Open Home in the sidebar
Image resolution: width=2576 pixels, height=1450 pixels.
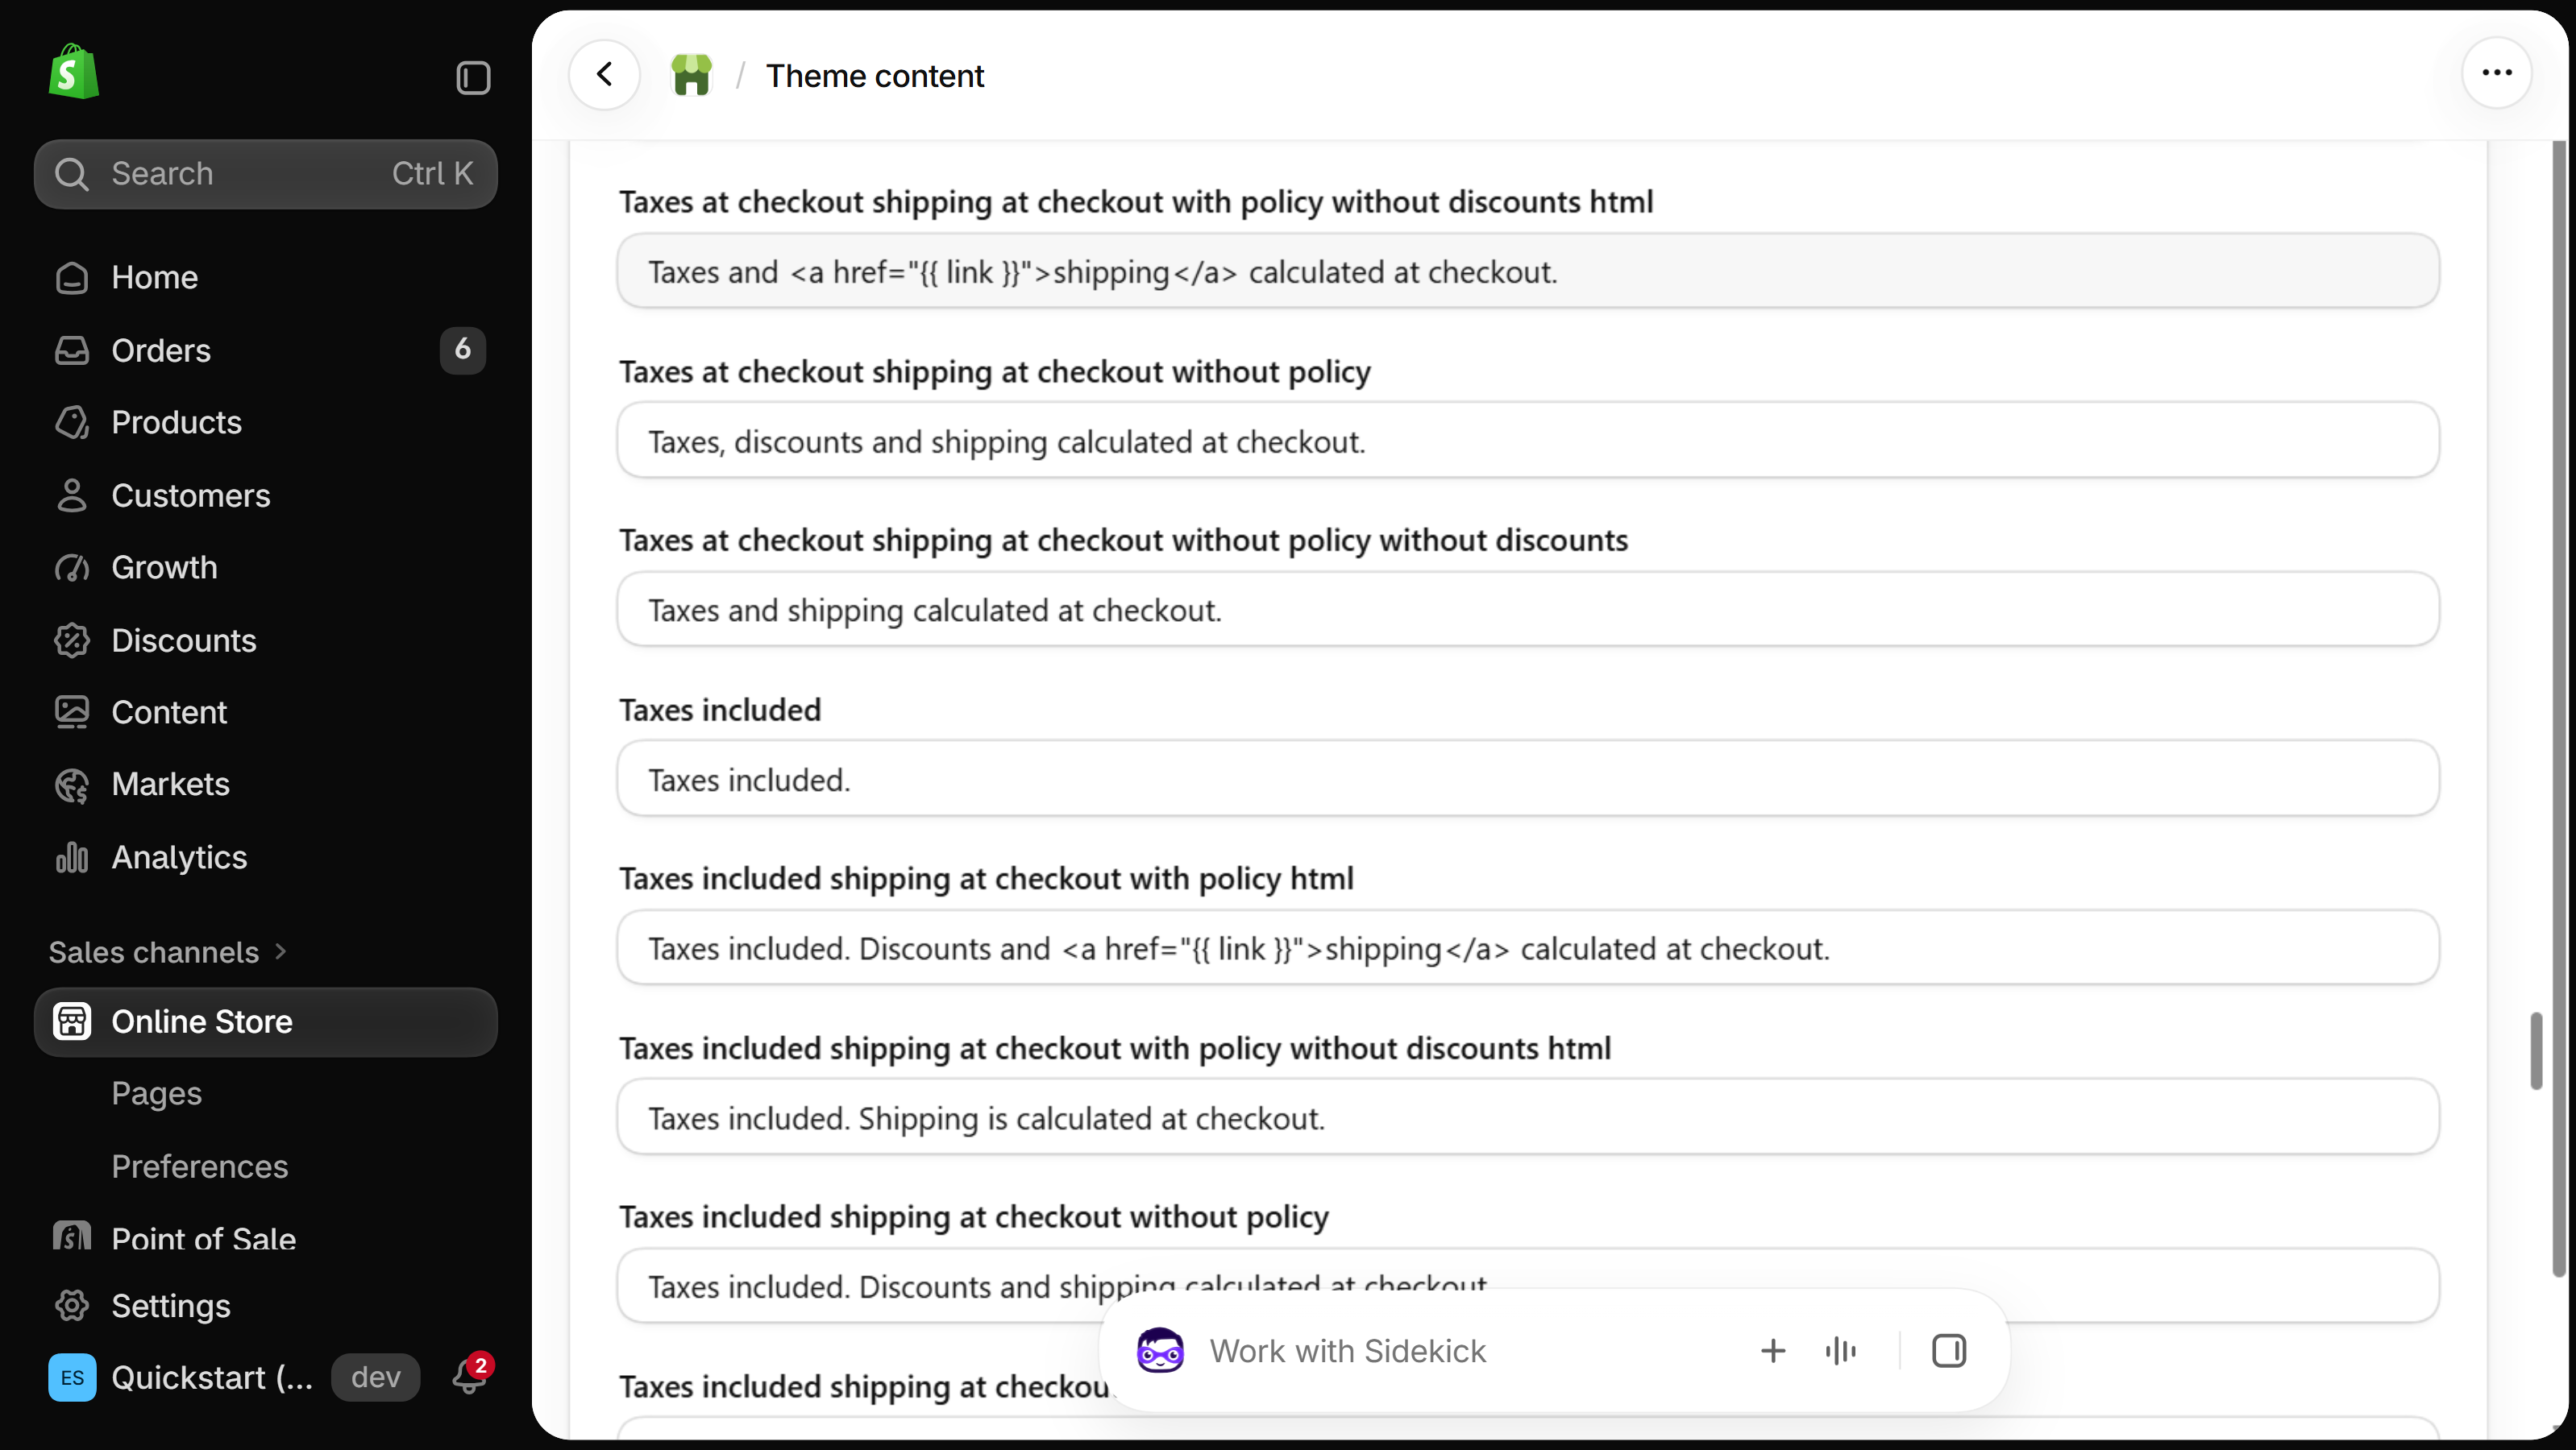[266, 277]
